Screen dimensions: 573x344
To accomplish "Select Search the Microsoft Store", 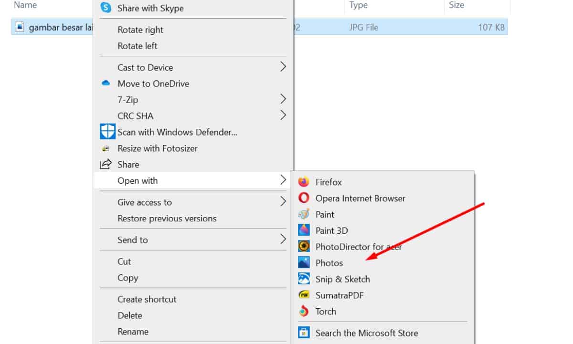I will (367, 333).
